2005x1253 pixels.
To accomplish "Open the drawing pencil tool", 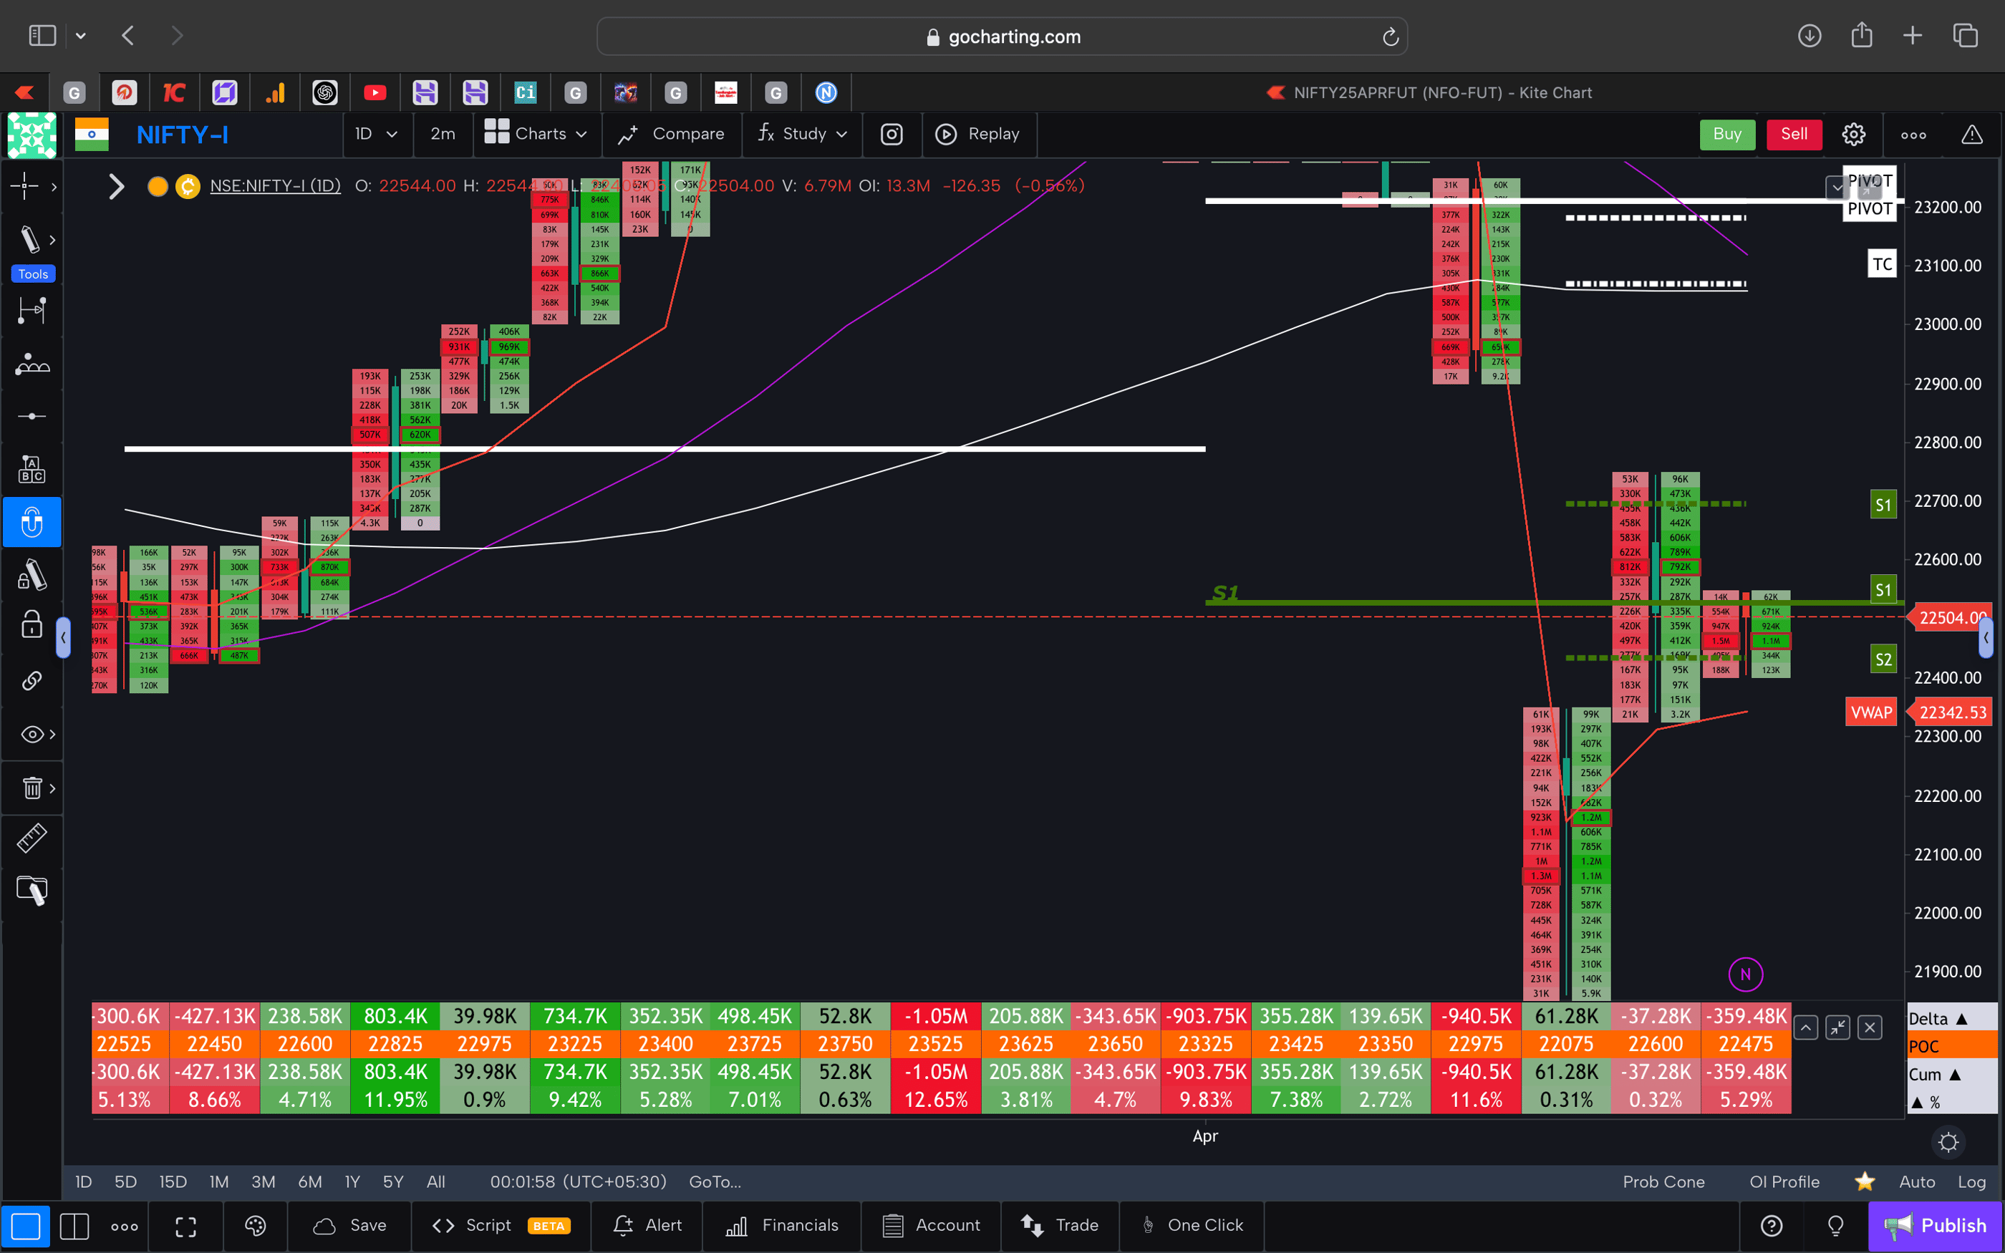I will 32,239.
